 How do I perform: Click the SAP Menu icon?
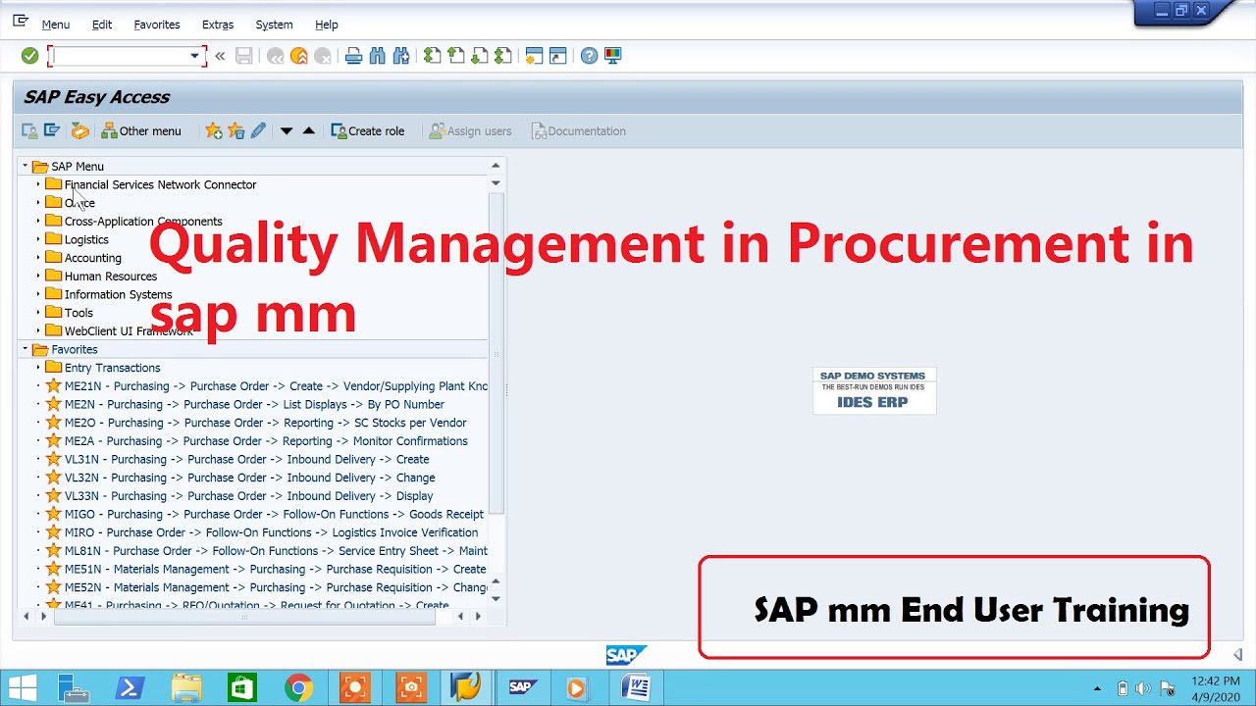53,130
